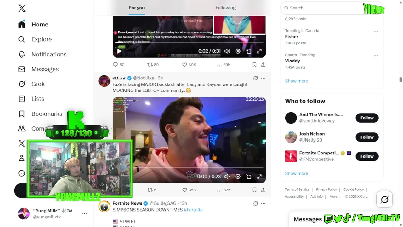
Task: Play the top paused video
Action: 119,51
